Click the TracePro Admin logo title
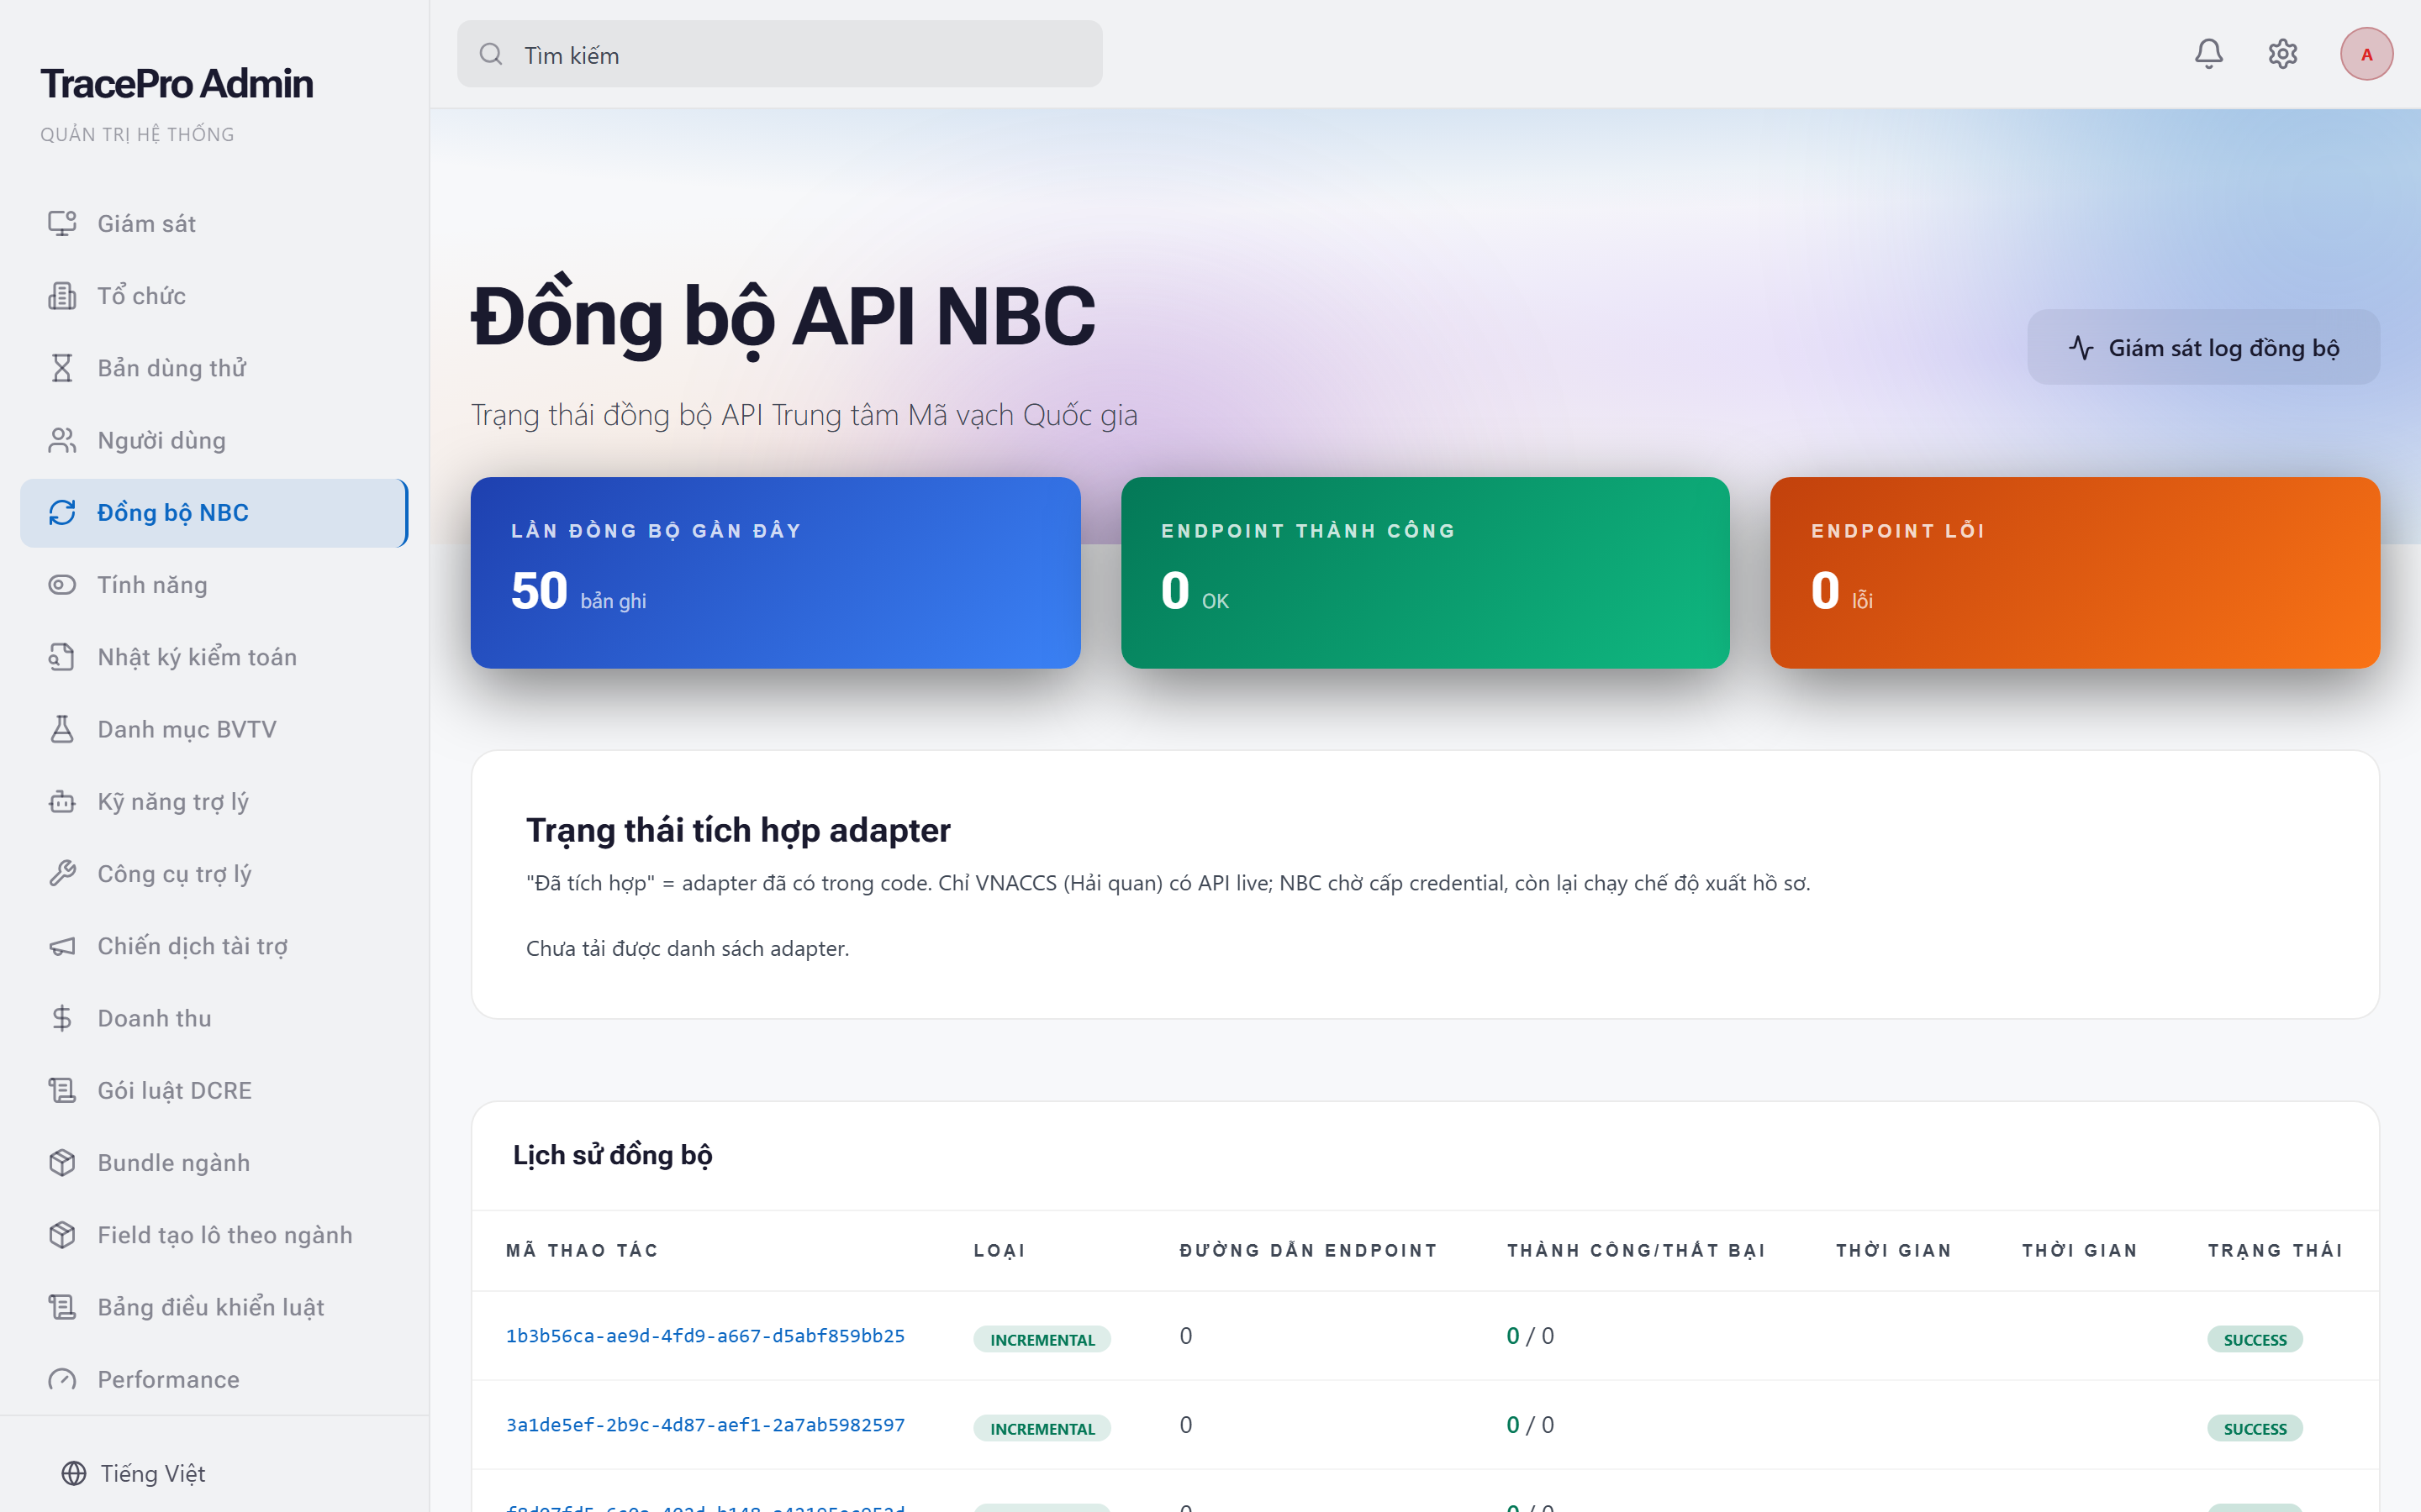The image size is (2421, 1512). pyautogui.click(x=177, y=83)
